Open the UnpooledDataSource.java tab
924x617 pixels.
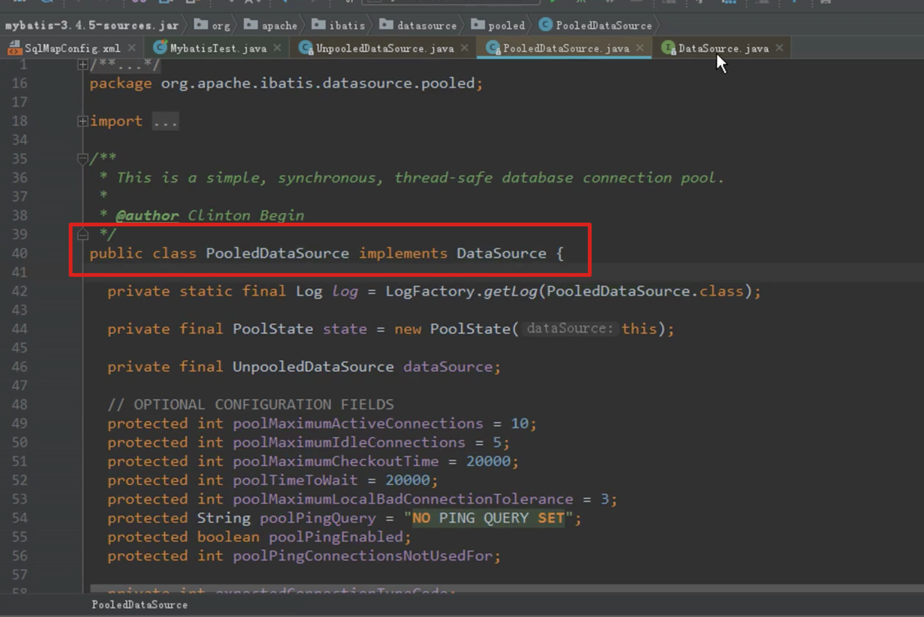tap(384, 49)
